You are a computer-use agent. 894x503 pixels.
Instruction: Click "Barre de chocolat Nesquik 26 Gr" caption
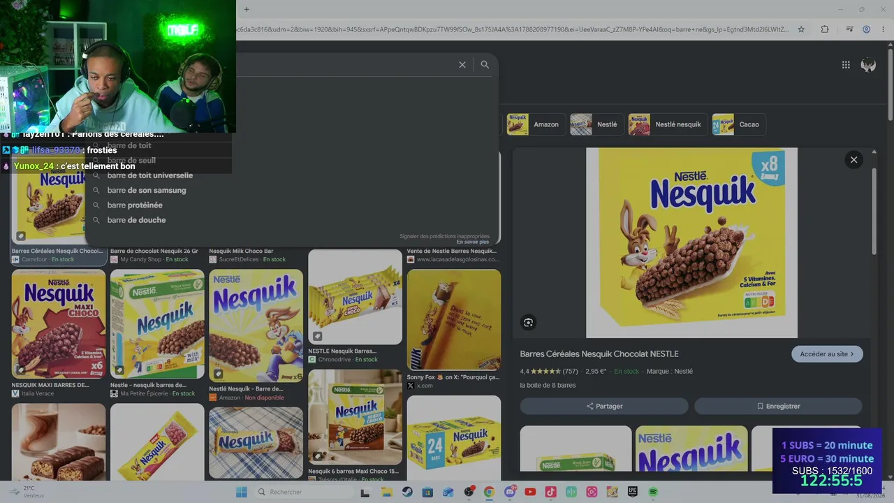pyautogui.click(x=154, y=251)
